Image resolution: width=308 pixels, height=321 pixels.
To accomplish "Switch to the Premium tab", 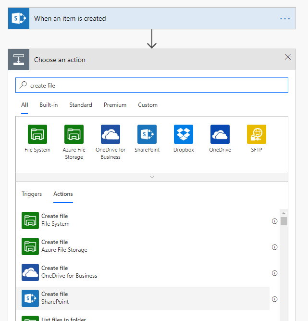I will click(115, 105).
